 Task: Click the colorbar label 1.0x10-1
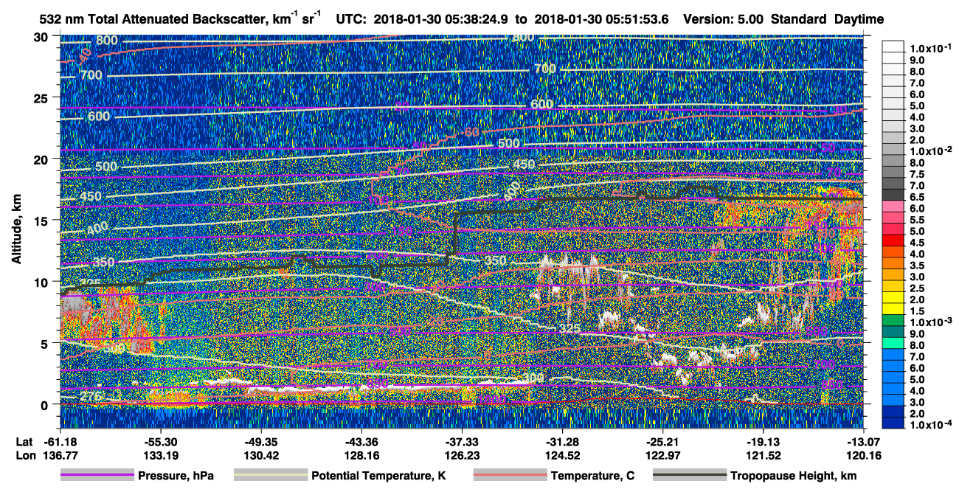tap(929, 48)
